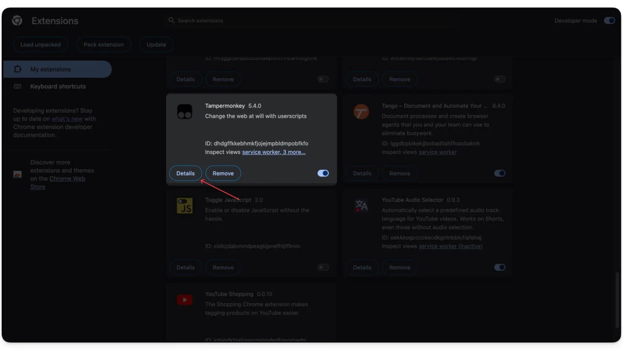
Task: Click the Chrome Web Store icon in the sidebar
Action: [x=17, y=175]
